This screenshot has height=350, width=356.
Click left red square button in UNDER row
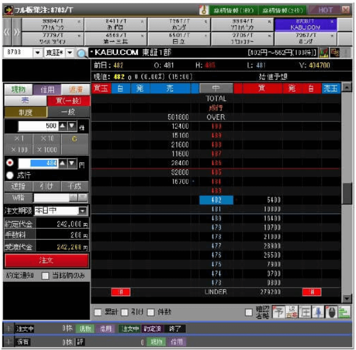[120, 292]
